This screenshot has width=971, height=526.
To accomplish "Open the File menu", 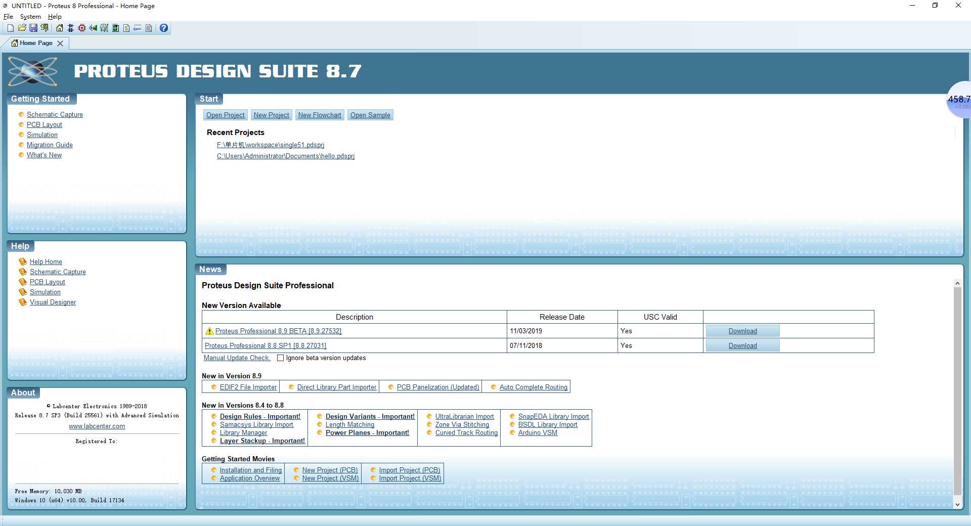I will click(x=8, y=17).
